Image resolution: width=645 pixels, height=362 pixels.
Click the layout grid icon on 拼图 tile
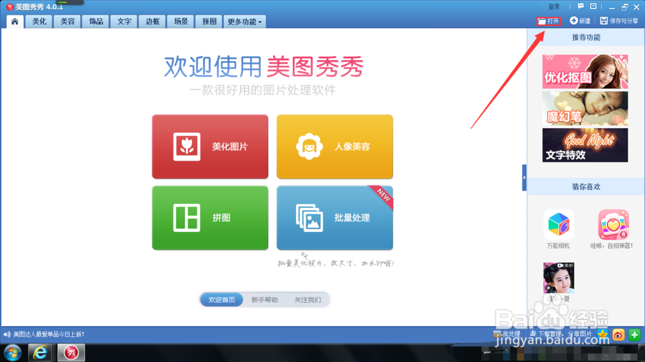click(187, 218)
